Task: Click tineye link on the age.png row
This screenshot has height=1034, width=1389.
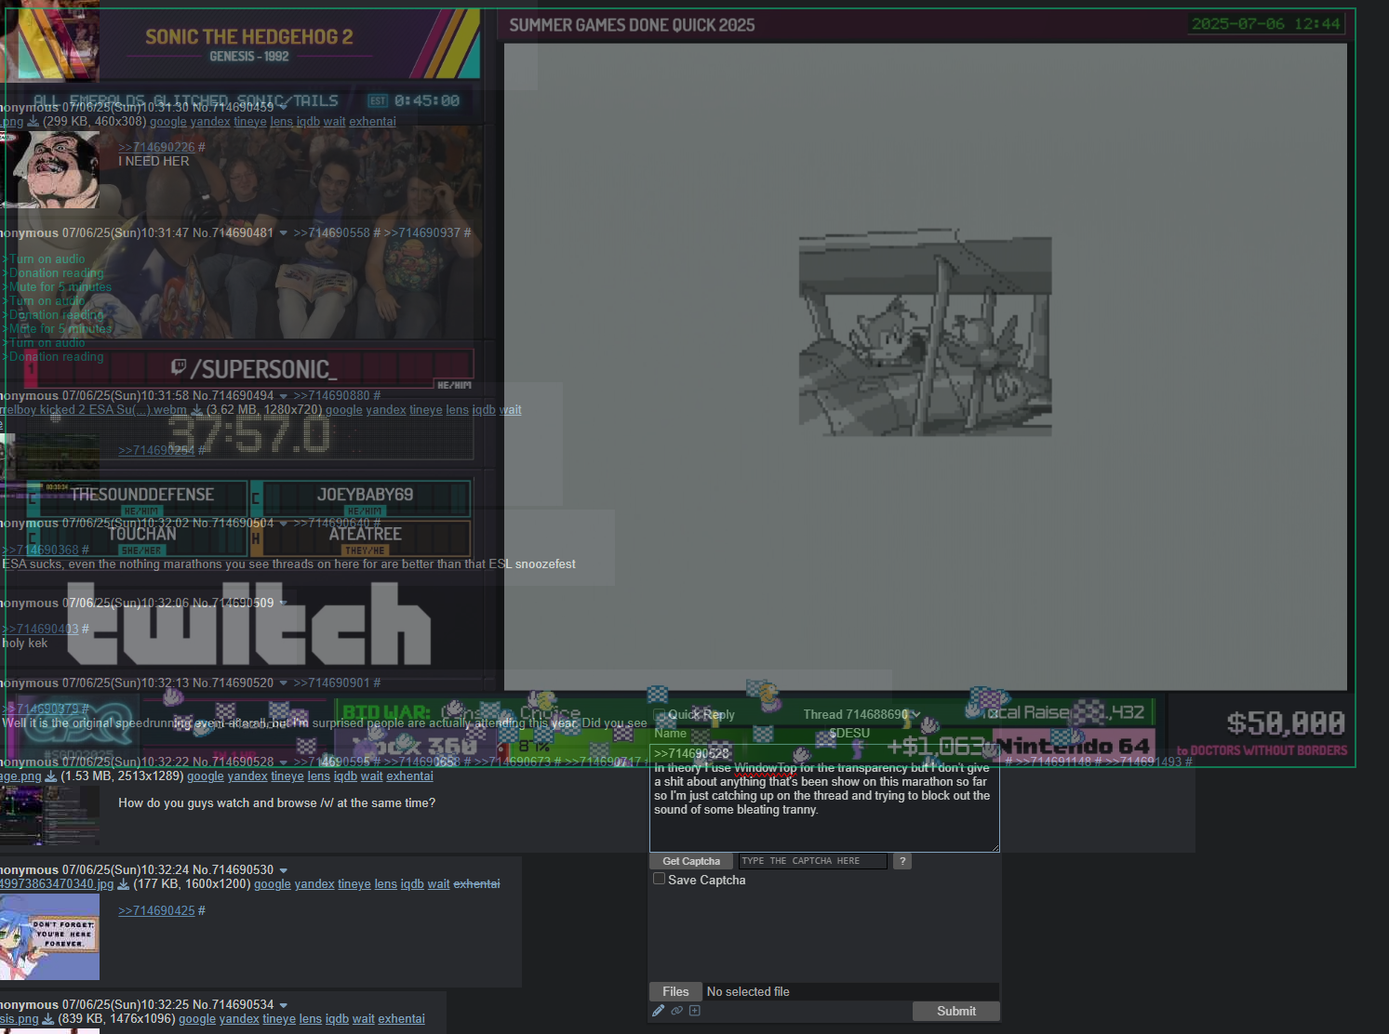Action: pos(287,776)
